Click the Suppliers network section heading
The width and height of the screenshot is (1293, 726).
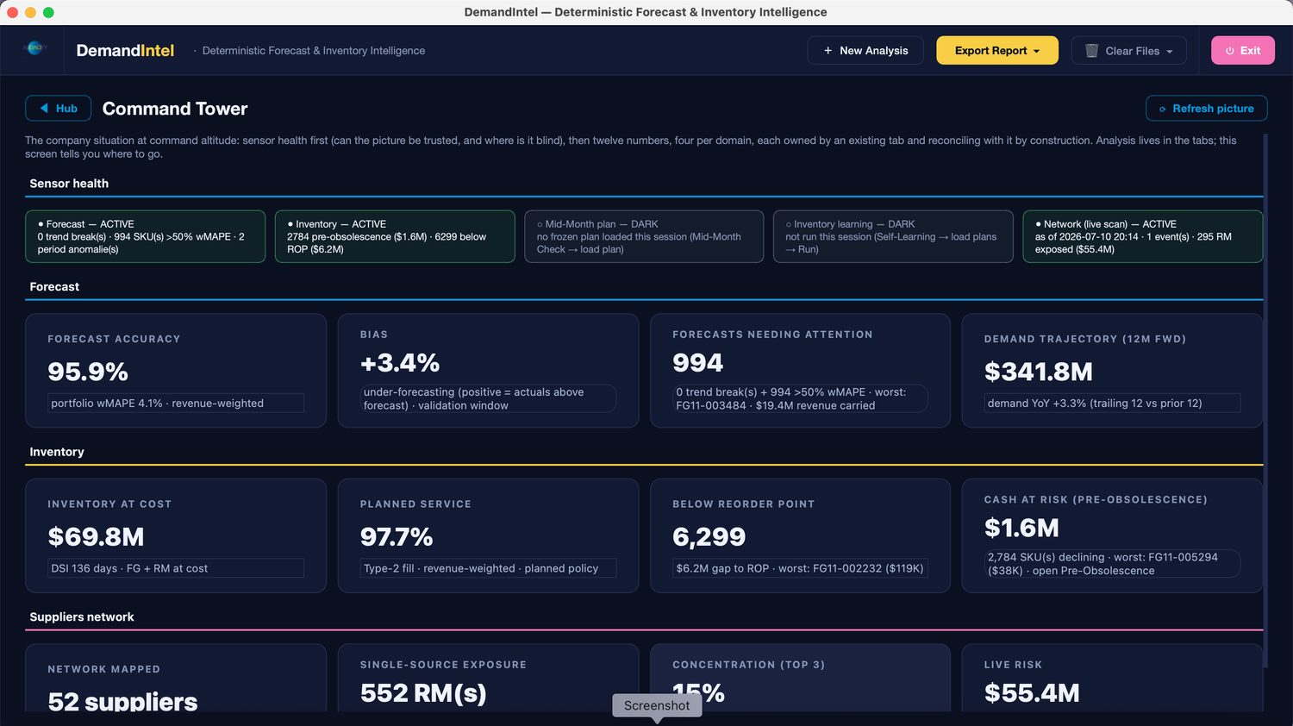82,617
